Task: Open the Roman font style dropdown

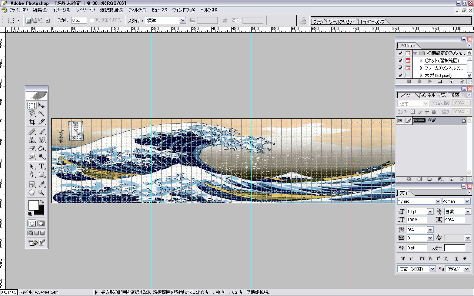Action: pyautogui.click(x=467, y=201)
